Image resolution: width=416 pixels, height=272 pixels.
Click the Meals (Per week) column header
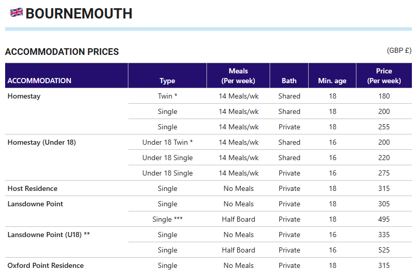(x=238, y=76)
